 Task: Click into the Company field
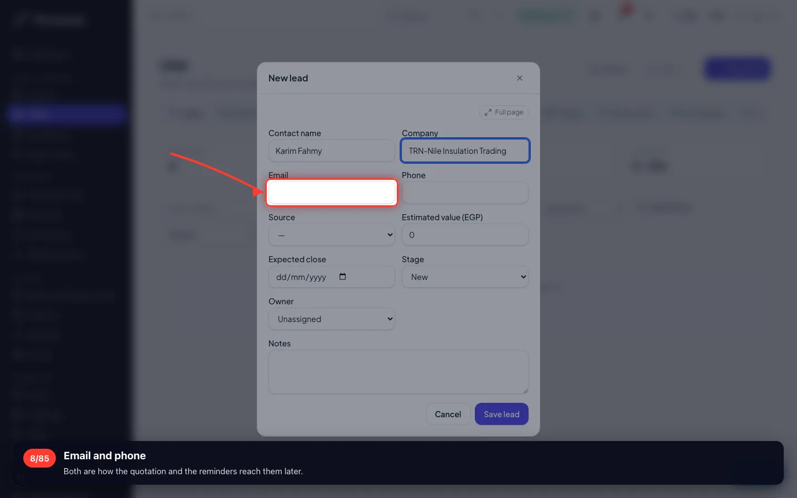coord(465,151)
